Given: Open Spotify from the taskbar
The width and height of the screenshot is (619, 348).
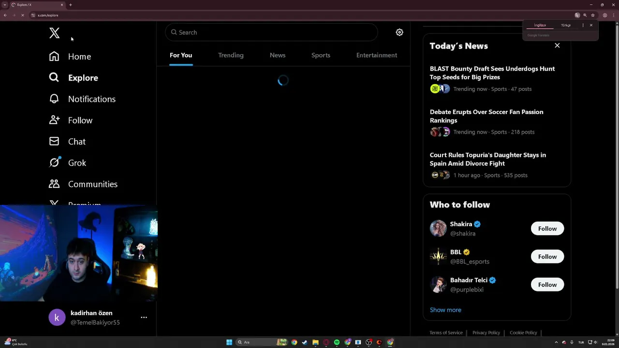Looking at the screenshot, I should pos(337,342).
